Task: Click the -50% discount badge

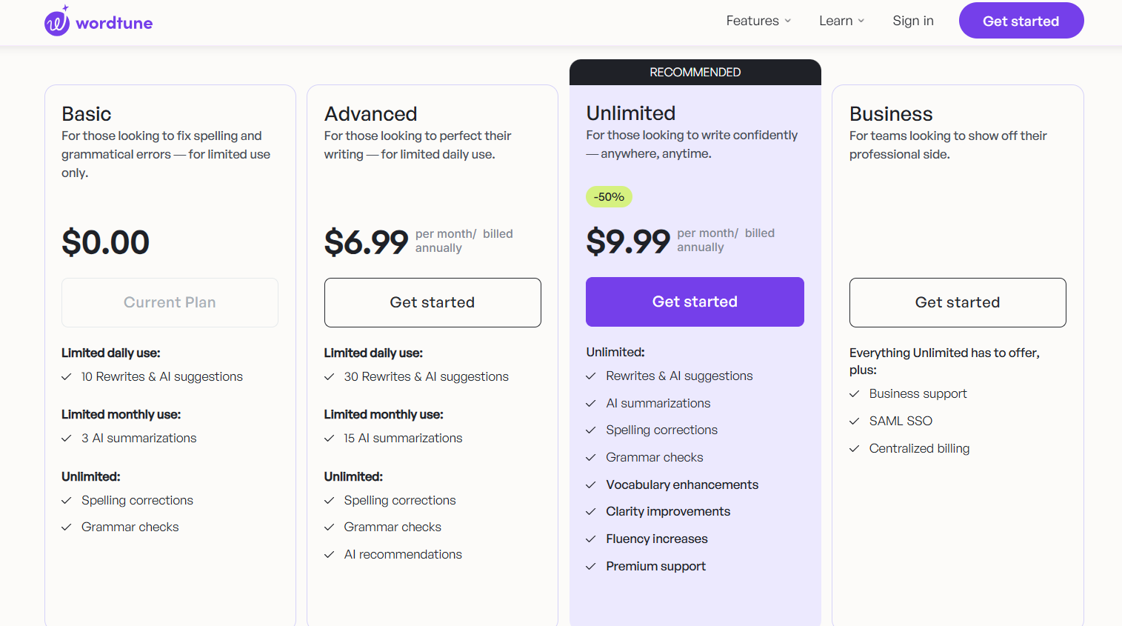Action: tap(609, 196)
